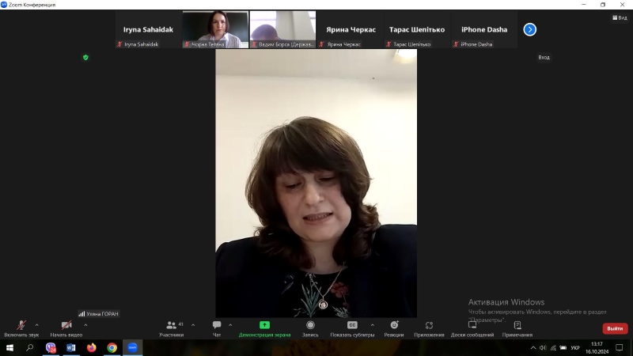Show hidden tray icons arrow

(533, 347)
